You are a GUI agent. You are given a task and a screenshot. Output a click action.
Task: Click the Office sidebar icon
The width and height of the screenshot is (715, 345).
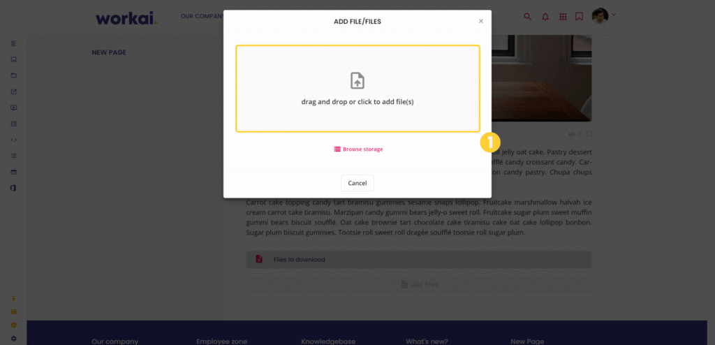pyautogui.click(x=14, y=188)
